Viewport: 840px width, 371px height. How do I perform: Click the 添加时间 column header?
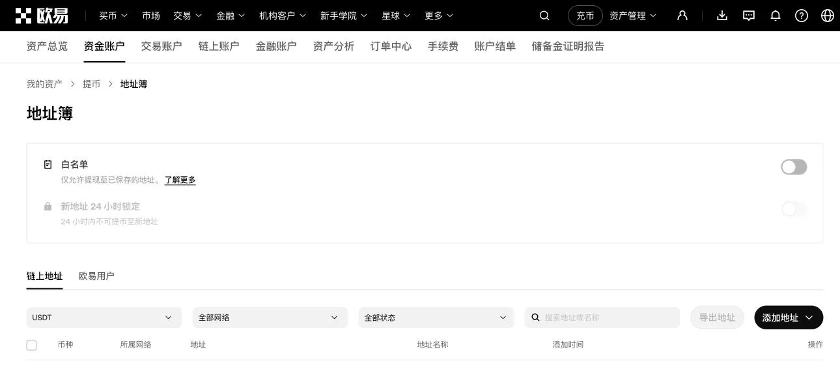click(x=568, y=344)
